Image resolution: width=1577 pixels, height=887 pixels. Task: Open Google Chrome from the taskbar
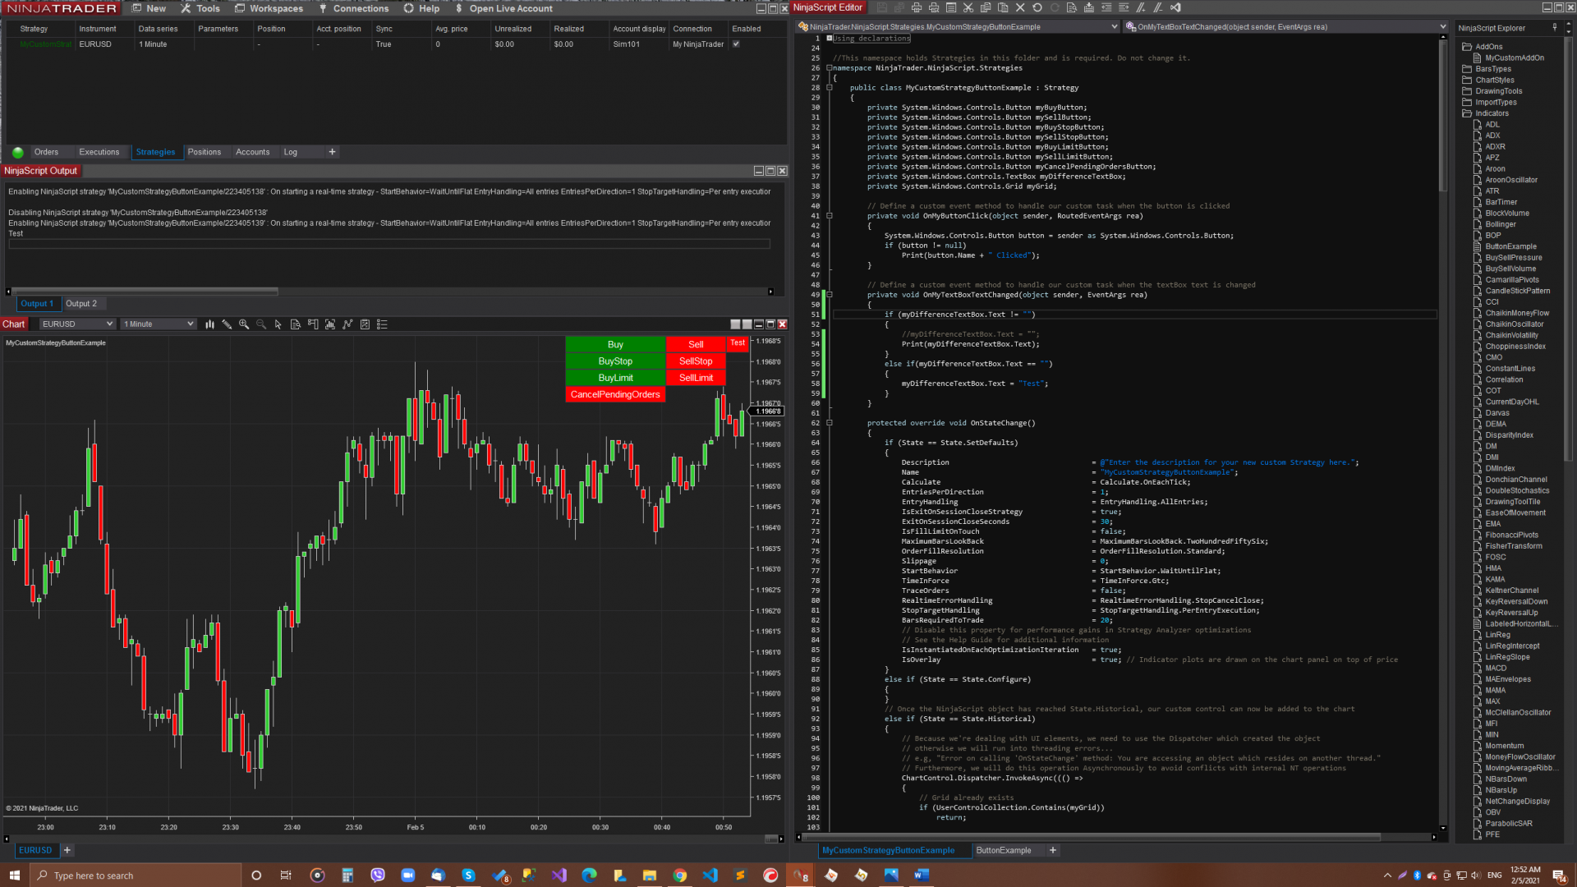click(x=680, y=876)
